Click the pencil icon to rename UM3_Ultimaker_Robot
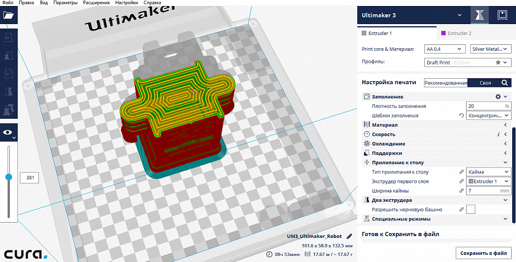 point(349,236)
